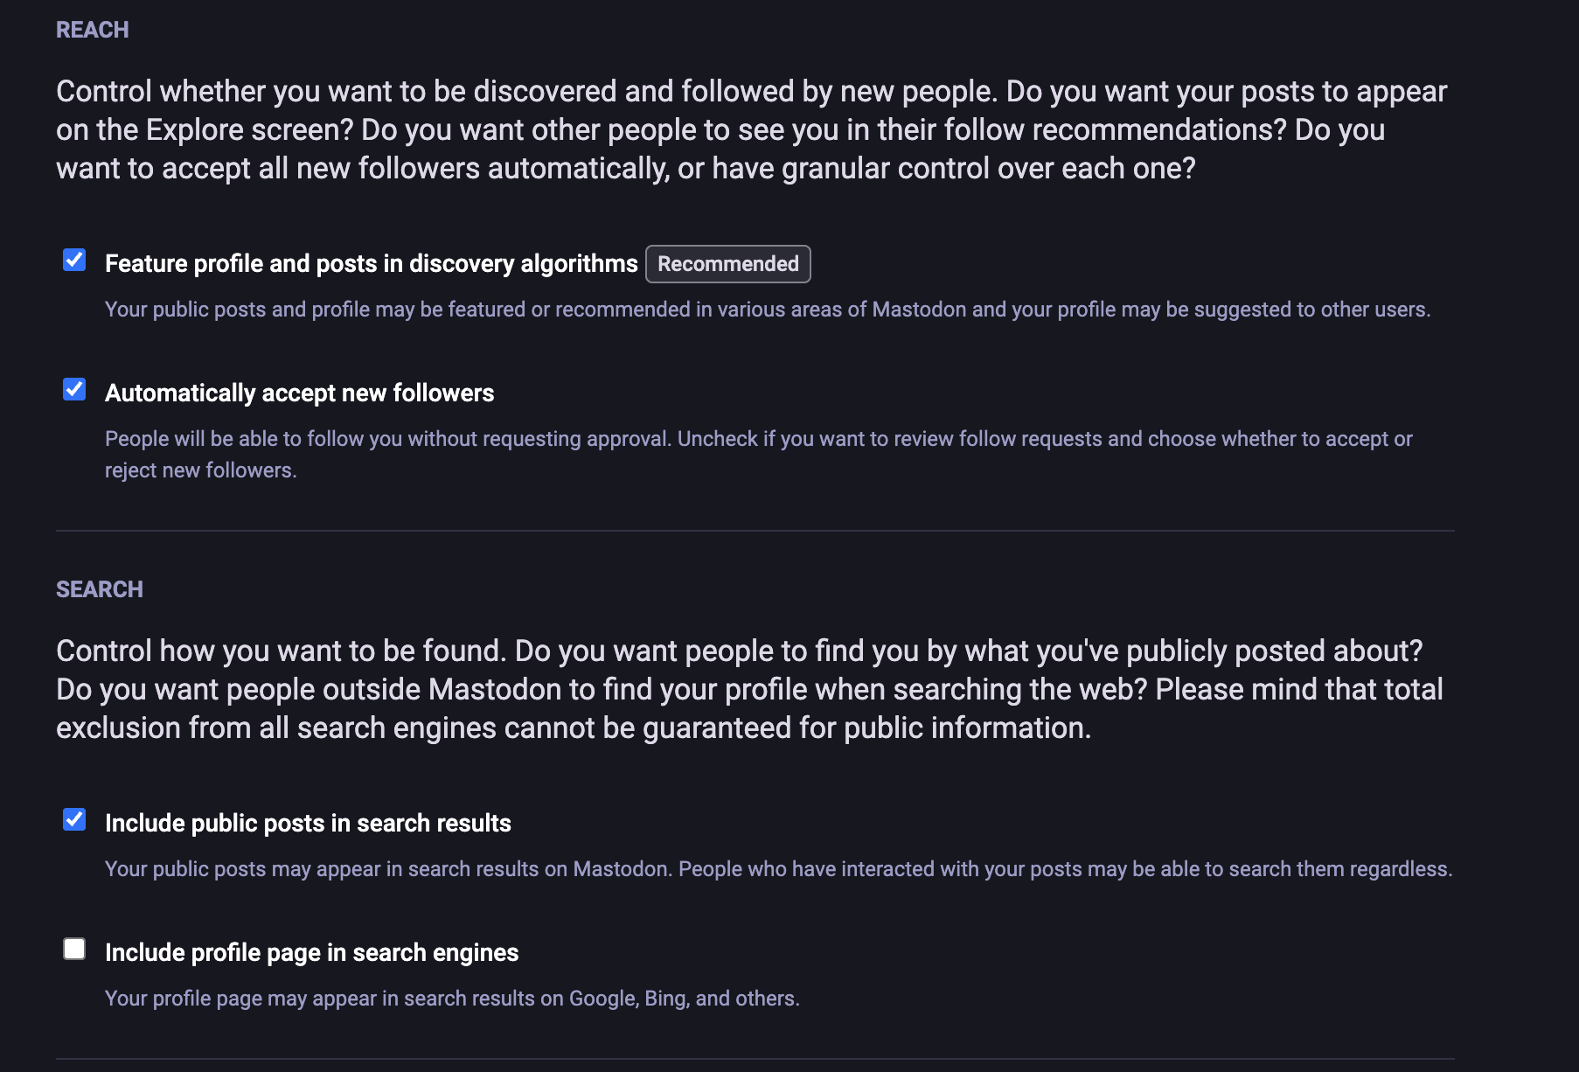This screenshot has width=1579, height=1072.
Task: Click the 'reject new followers.' hint line
Action: 201,470
